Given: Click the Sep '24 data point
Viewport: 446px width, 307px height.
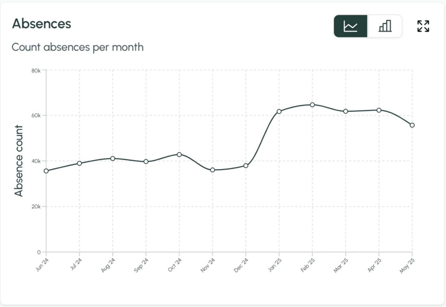Looking at the screenshot, I should [146, 162].
